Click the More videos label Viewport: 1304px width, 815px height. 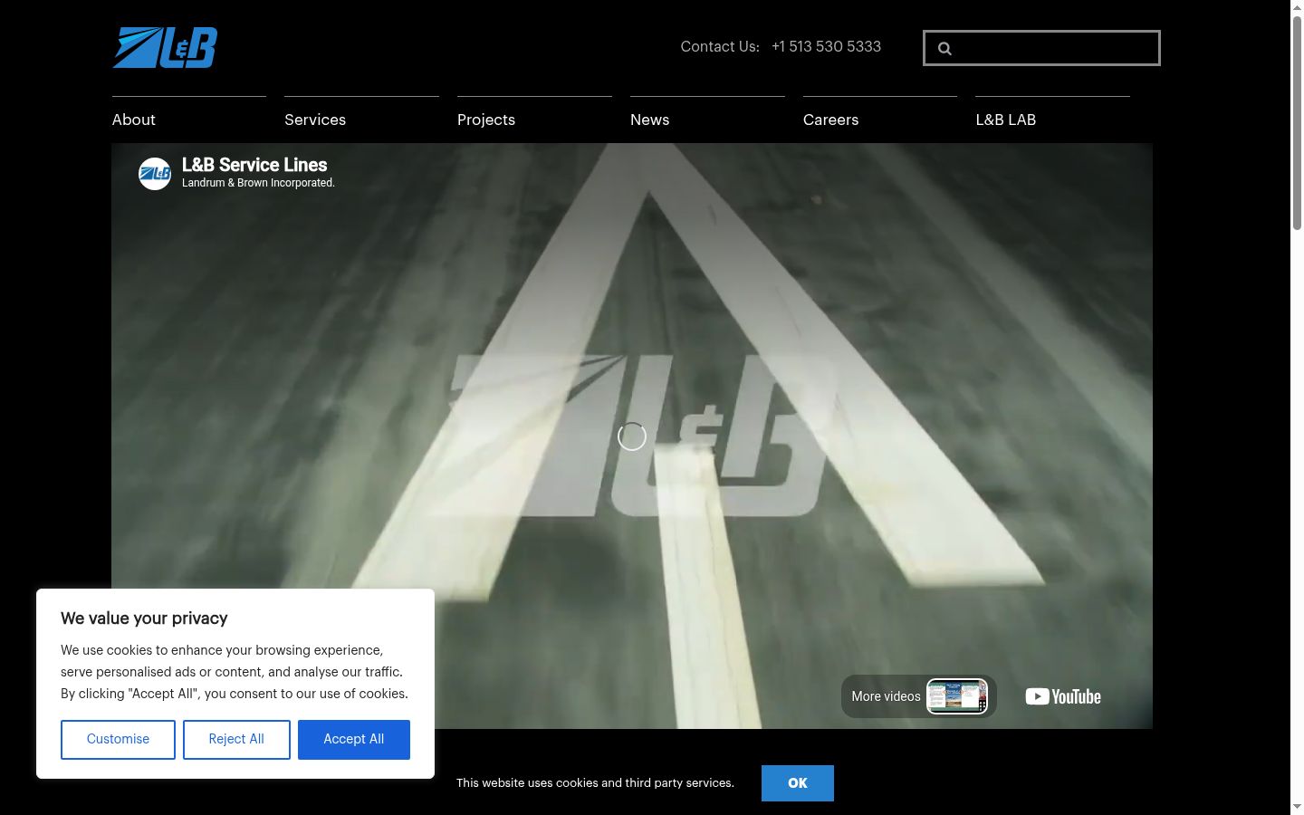886,696
